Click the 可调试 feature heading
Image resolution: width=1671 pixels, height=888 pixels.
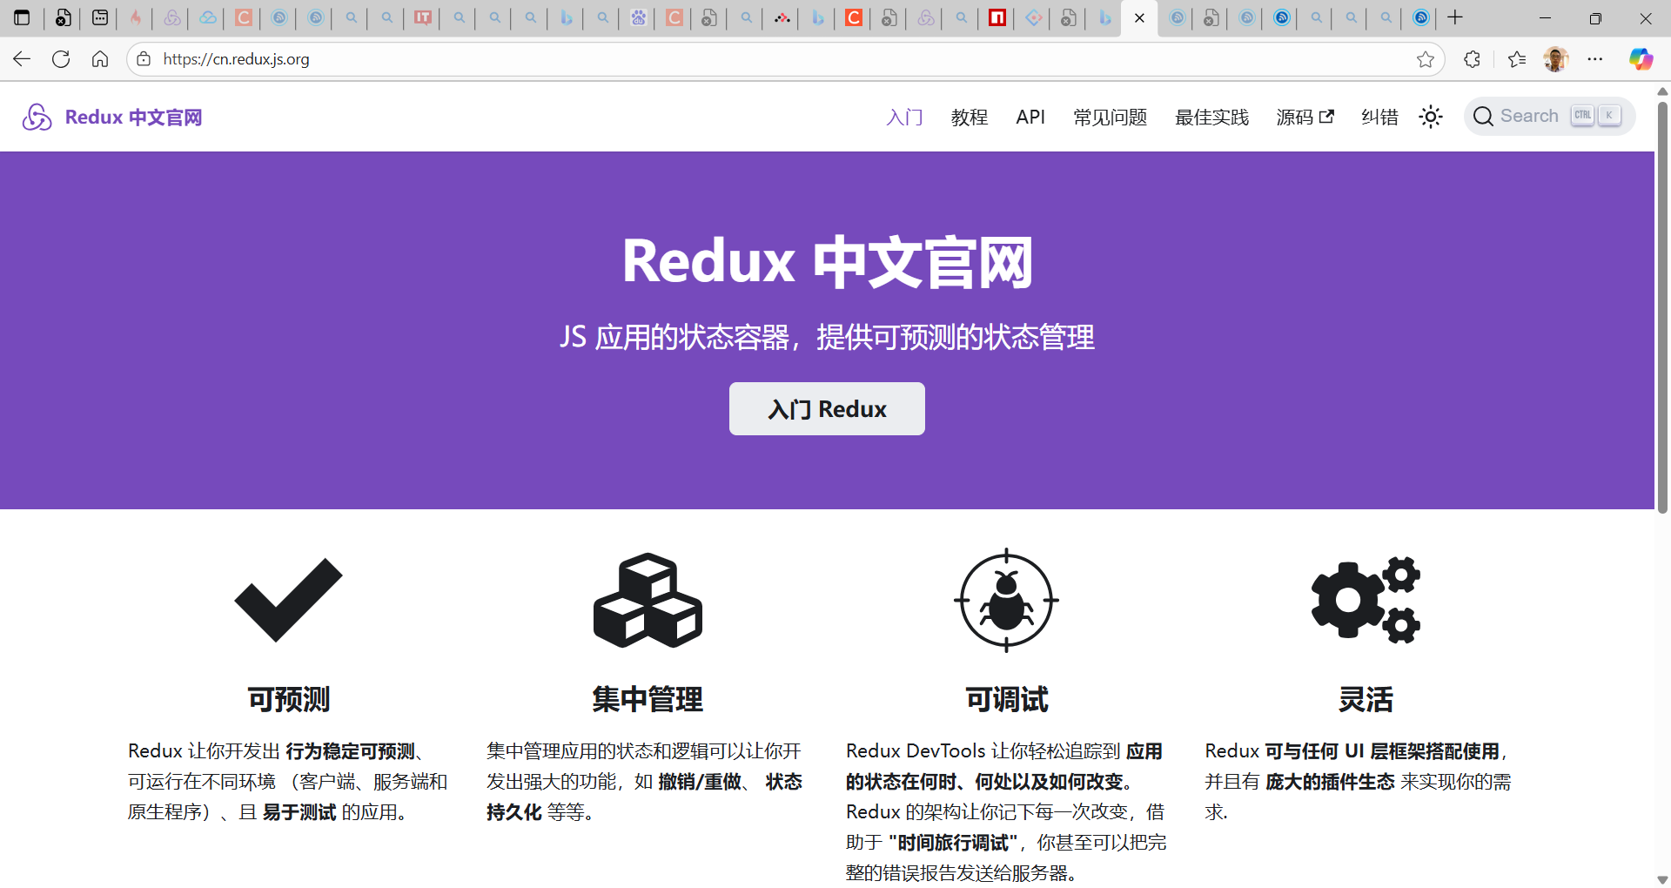coord(1007,699)
